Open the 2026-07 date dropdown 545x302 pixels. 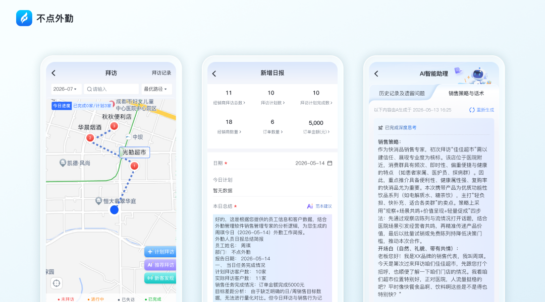click(x=66, y=89)
